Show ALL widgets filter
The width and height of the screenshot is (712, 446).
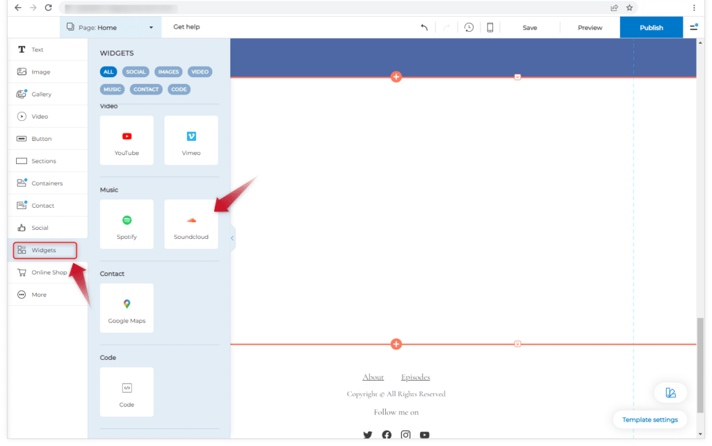[x=108, y=72]
